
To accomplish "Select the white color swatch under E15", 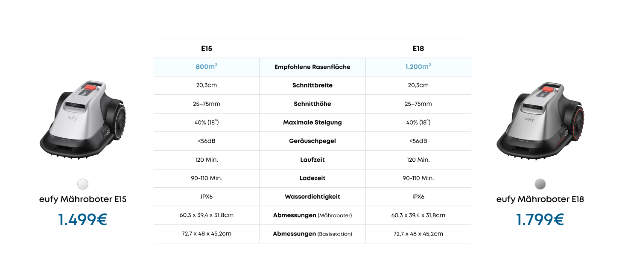I will 83,184.
